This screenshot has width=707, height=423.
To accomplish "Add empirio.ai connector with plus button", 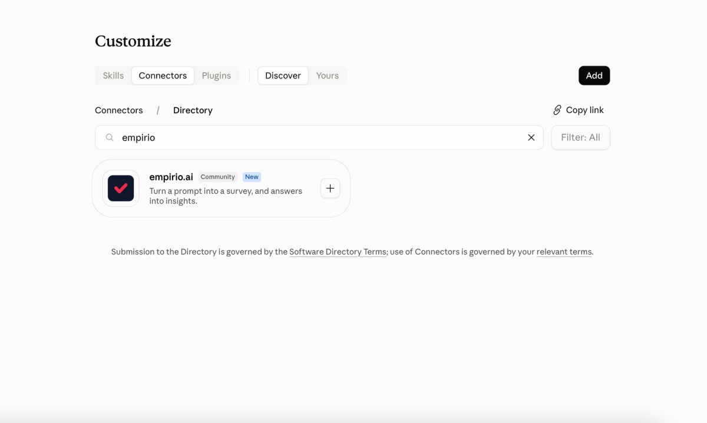I will coord(330,188).
